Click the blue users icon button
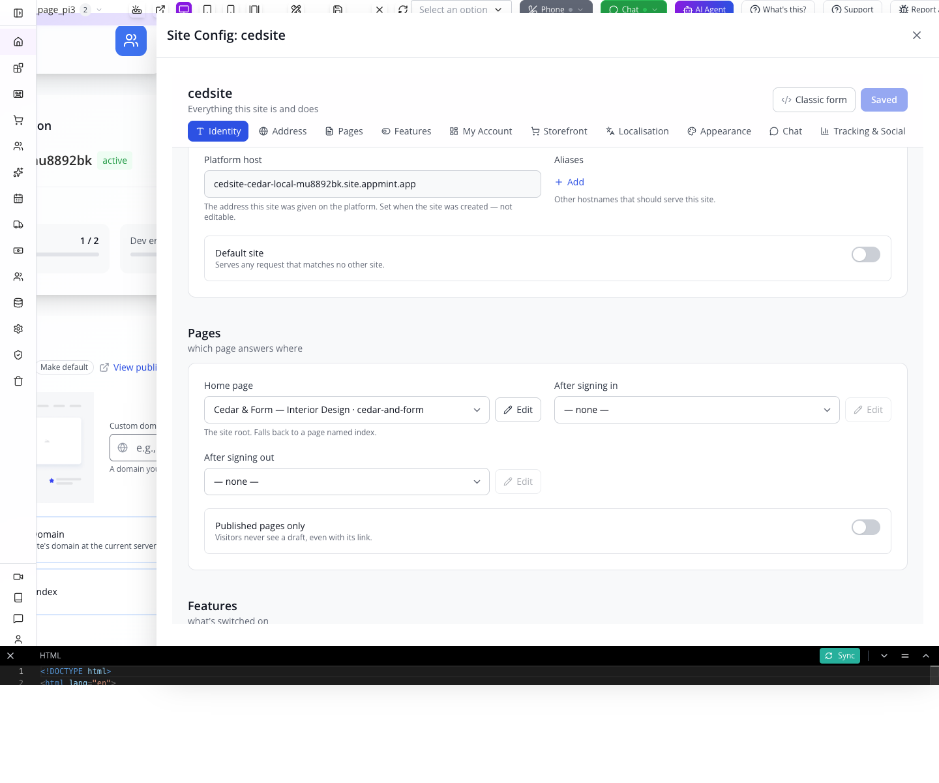 [131, 40]
